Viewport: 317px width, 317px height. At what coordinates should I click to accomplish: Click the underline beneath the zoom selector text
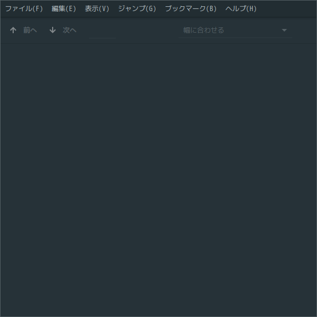[235, 37]
